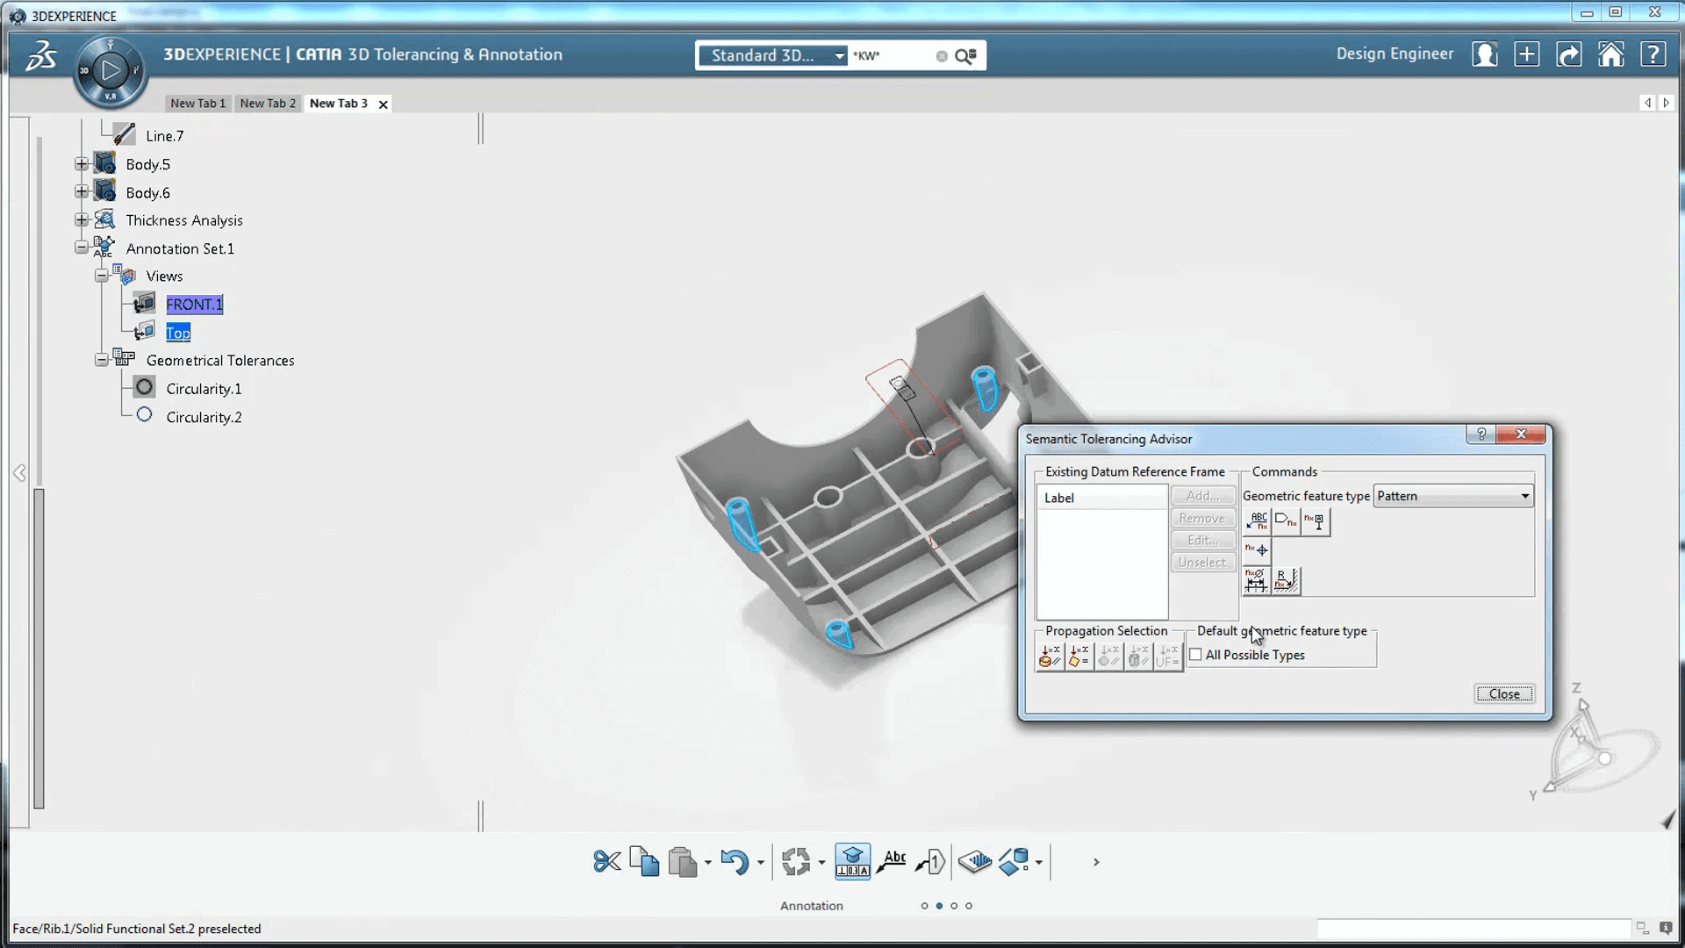Image resolution: width=1685 pixels, height=948 pixels.
Task: Click the Update refresh arrows icon
Action: [796, 861]
